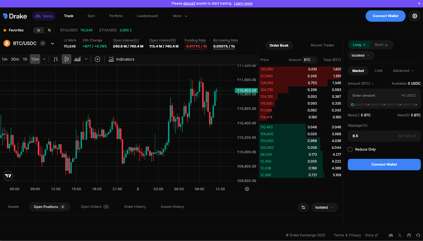Screen dimensions: 423x241
Task: Click the market cap icon next to BTC/USDC
Action: (x=43, y=44)
